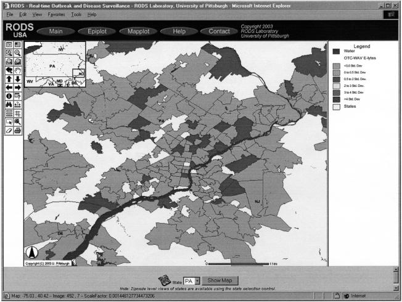Screen dimensions: 402x302
Task: Open the Tools menu
Action: pos(76,15)
